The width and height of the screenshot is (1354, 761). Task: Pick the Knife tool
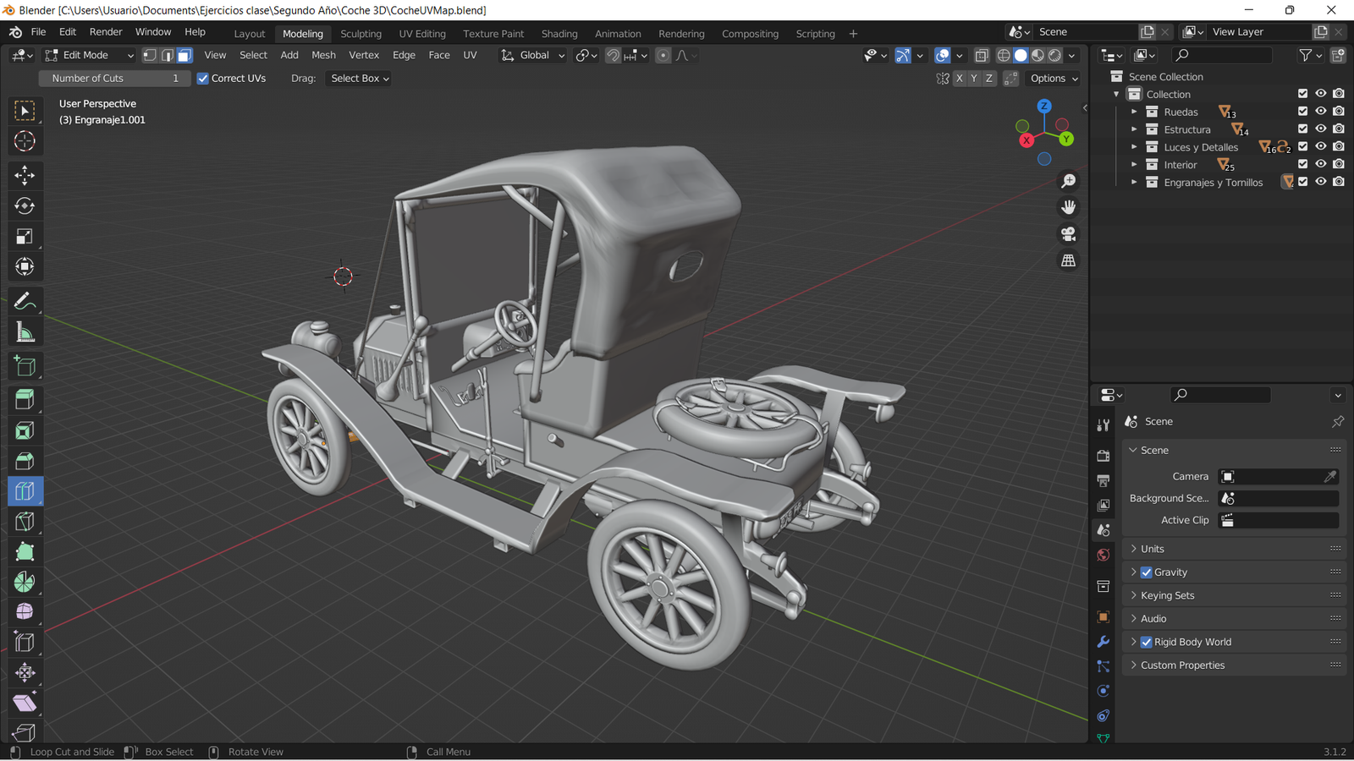coord(25,522)
